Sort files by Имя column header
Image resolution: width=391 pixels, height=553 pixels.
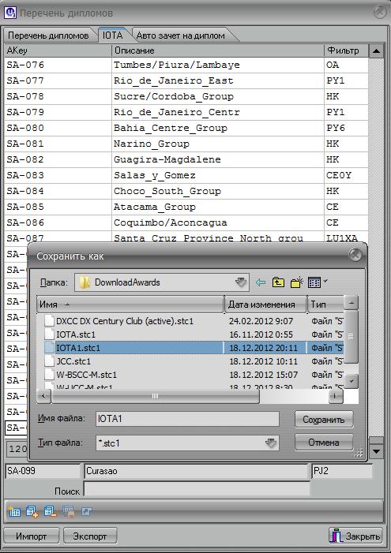coord(130,305)
